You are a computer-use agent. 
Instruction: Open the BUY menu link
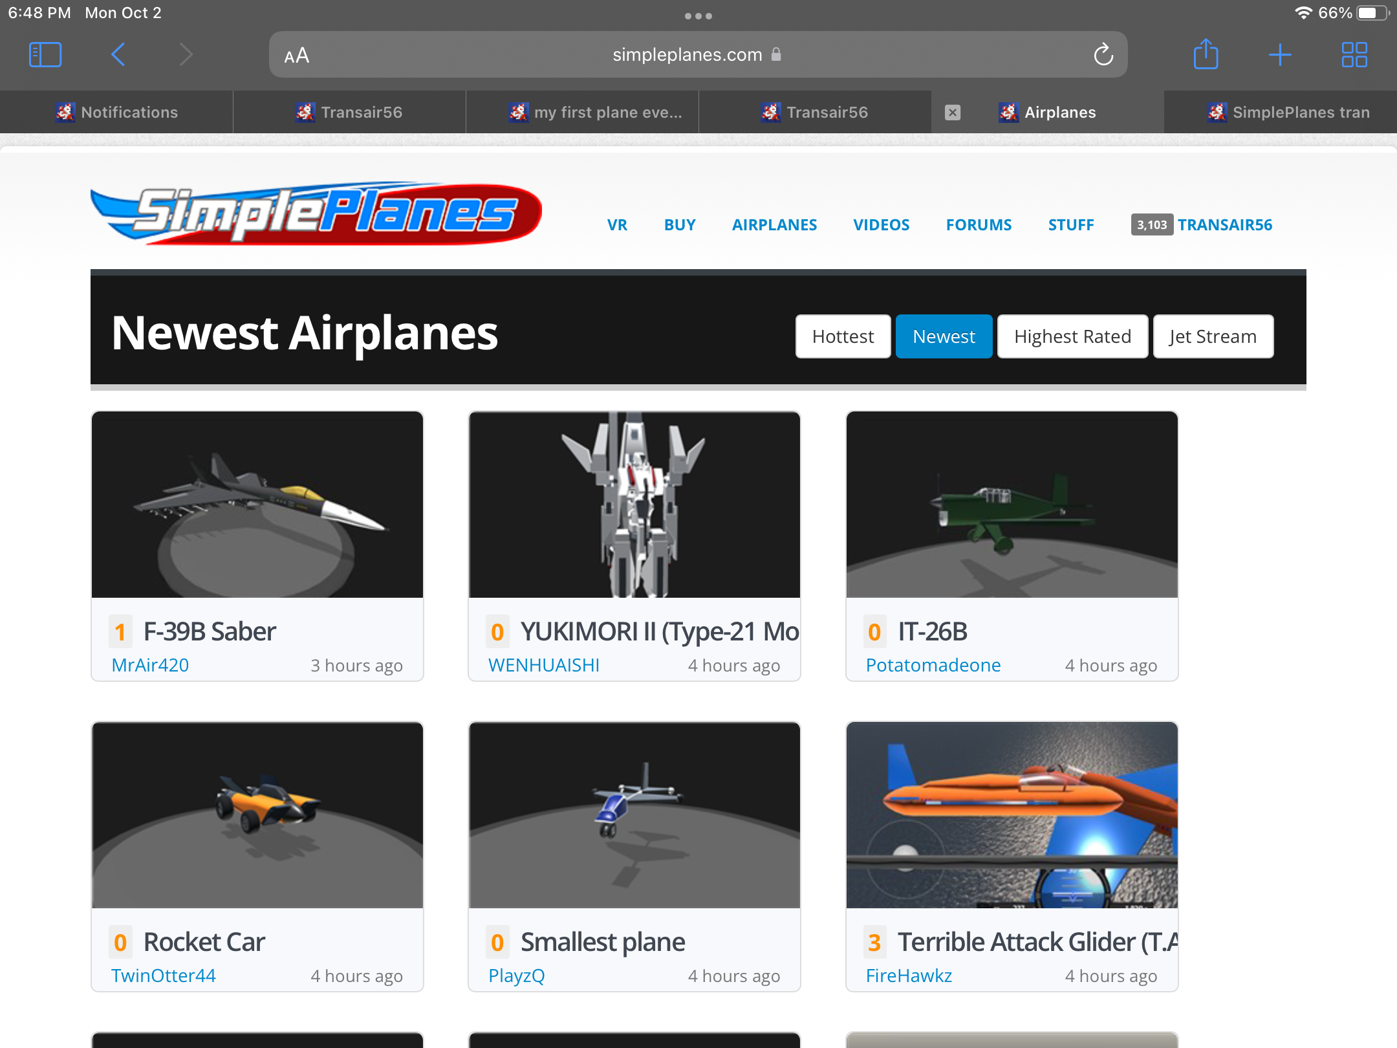(x=680, y=225)
